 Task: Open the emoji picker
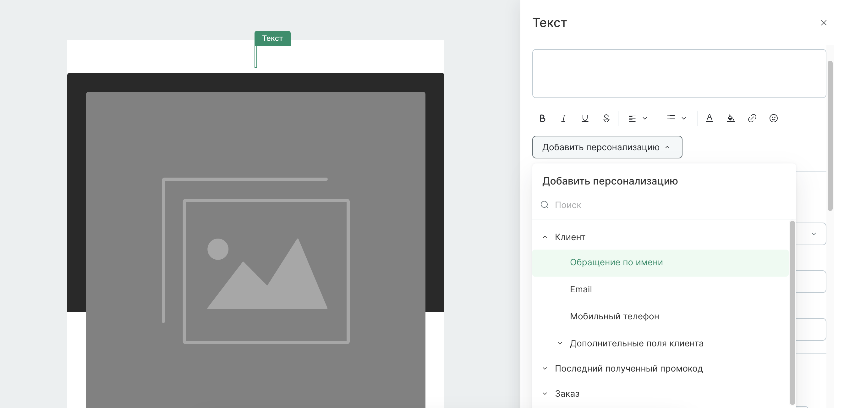(x=774, y=118)
